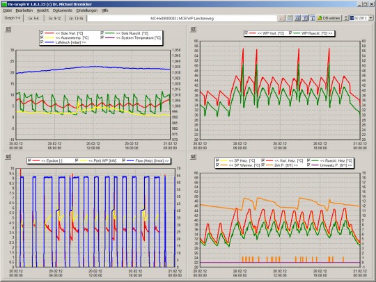376x282 pixels.
Task: Toggle the P(el) WP [kW] checkbox
Action: tap(77, 160)
